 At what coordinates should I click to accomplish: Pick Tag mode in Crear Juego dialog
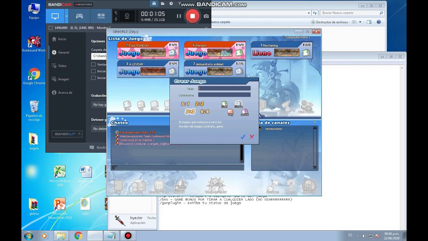[x=230, y=112]
